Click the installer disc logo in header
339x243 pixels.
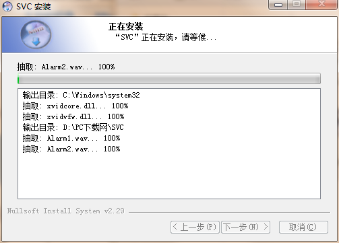coord(36,35)
